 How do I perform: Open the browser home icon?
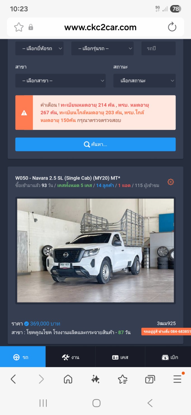68,379
